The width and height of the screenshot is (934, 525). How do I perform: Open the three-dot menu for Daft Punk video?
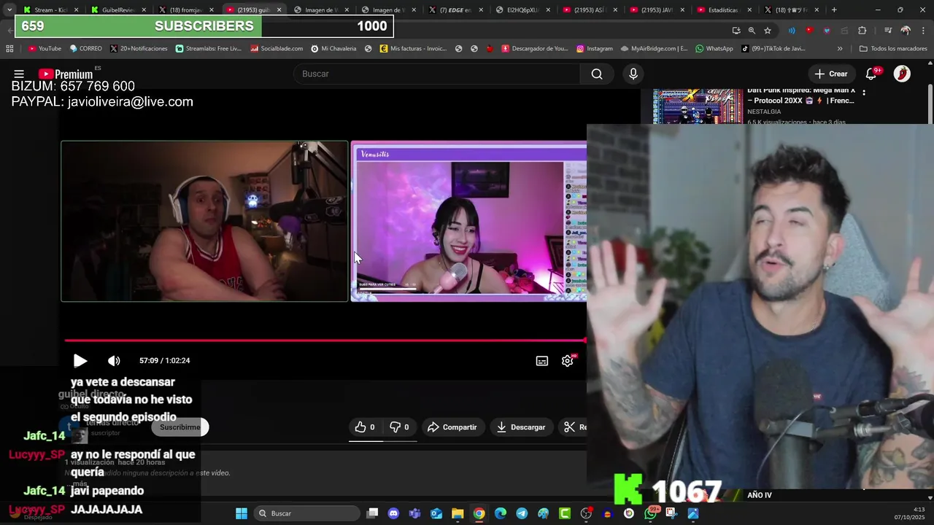[864, 93]
